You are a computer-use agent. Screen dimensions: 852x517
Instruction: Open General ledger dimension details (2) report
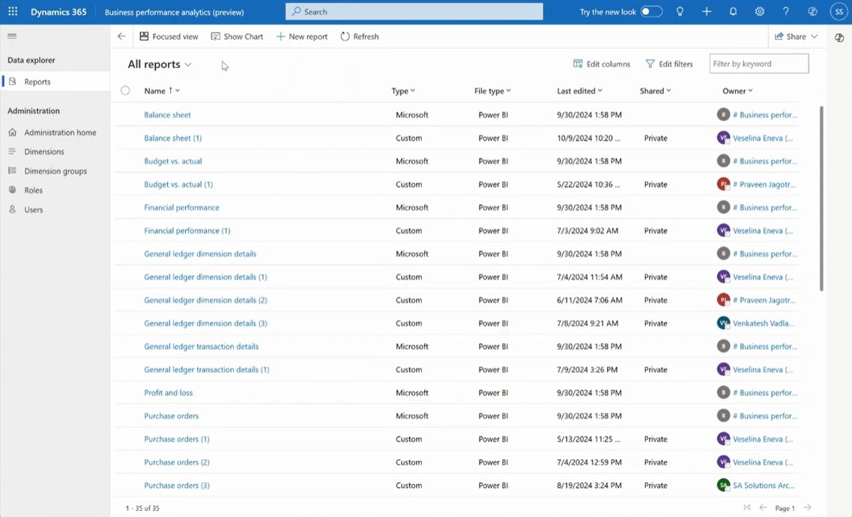point(205,300)
